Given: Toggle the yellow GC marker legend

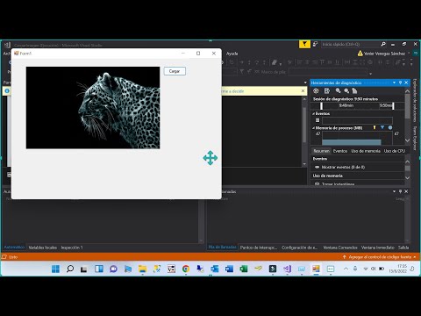Looking at the screenshot, I should click(x=375, y=127).
